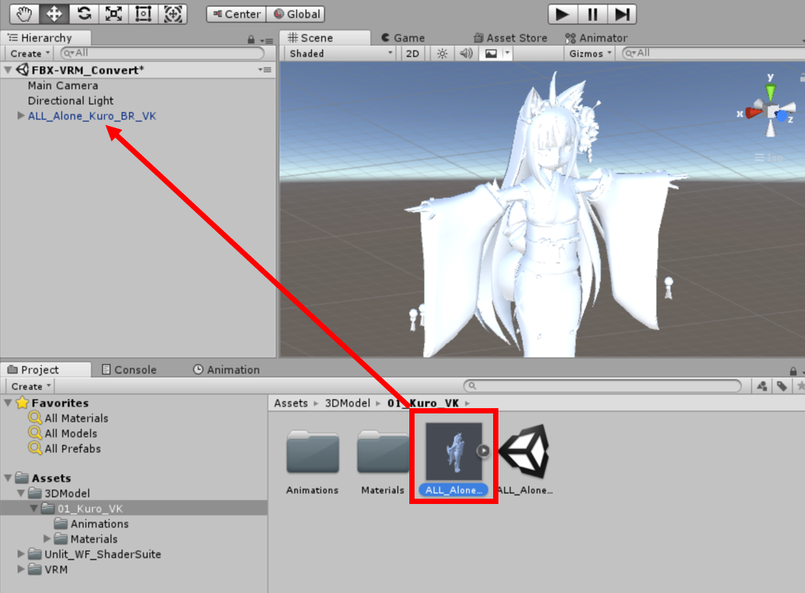Select Unlit_WF_ShaderSuite folder in Assets tree
This screenshot has width=805, height=593.
102,555
